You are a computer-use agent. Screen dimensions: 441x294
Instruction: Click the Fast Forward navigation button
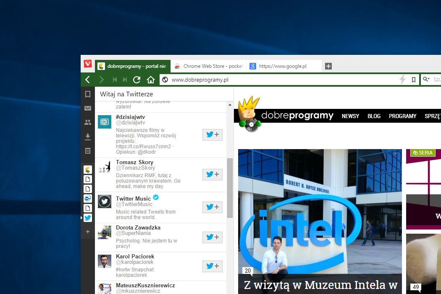125,80
